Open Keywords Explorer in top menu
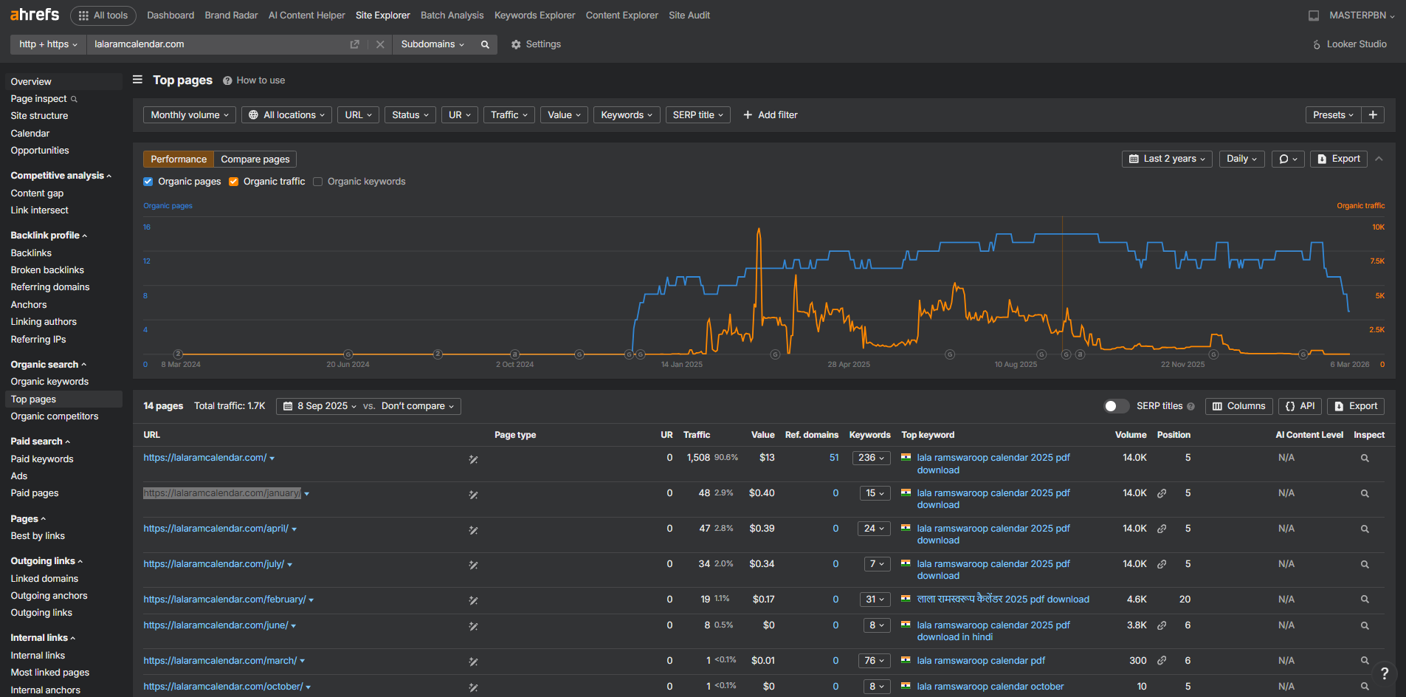The image size is (1406, 697). 534,16
